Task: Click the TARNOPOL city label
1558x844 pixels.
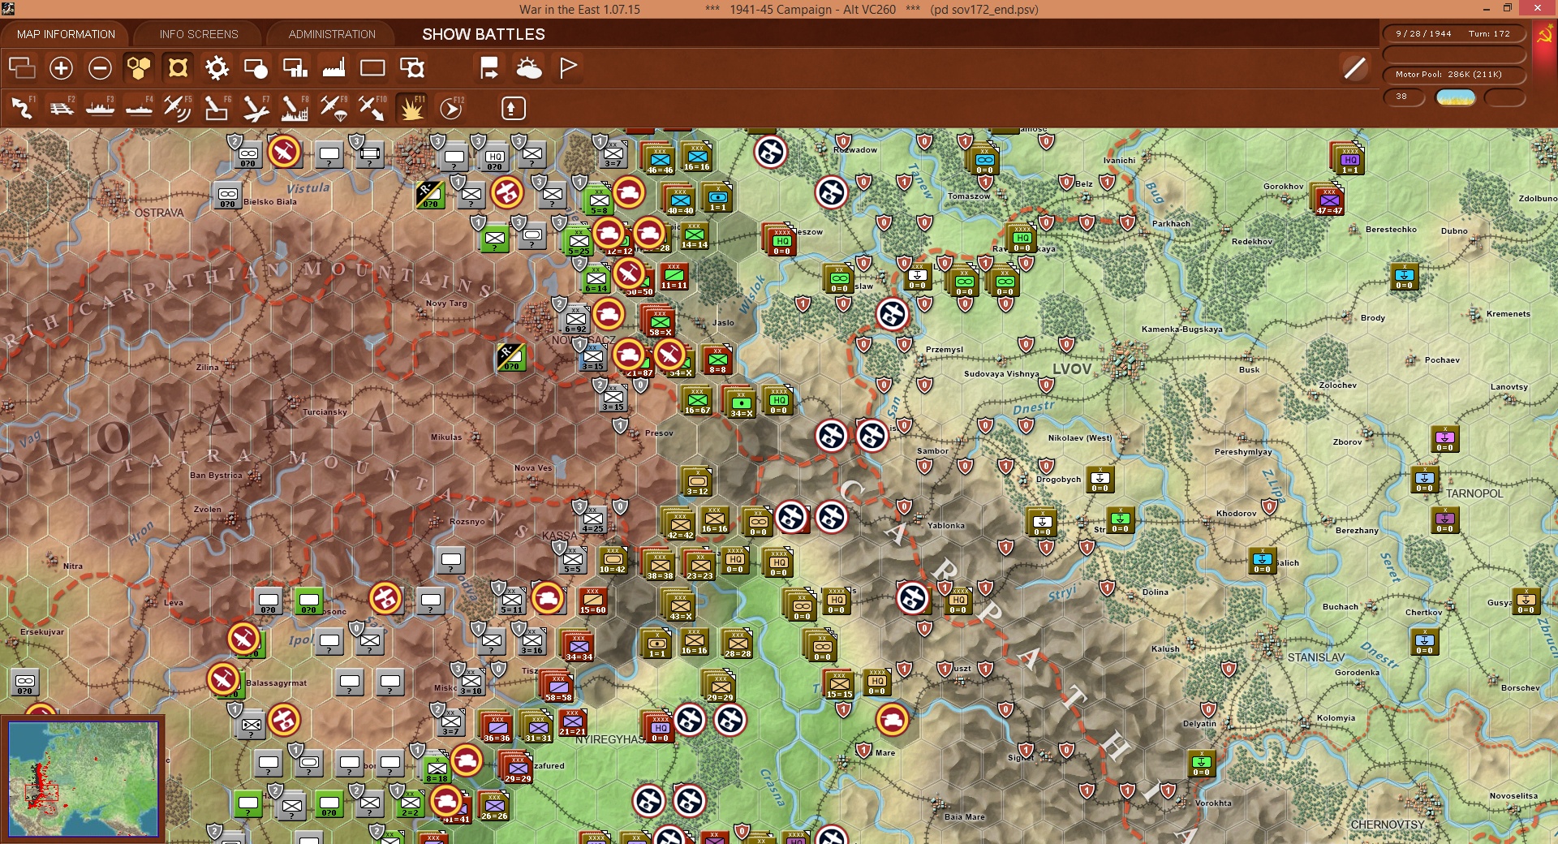Action: [x=1474, y=493]
